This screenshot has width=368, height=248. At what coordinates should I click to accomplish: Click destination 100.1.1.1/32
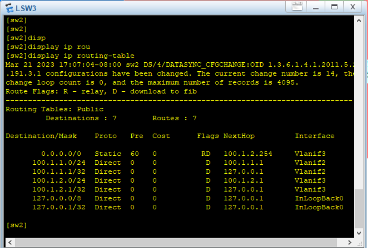59,172
